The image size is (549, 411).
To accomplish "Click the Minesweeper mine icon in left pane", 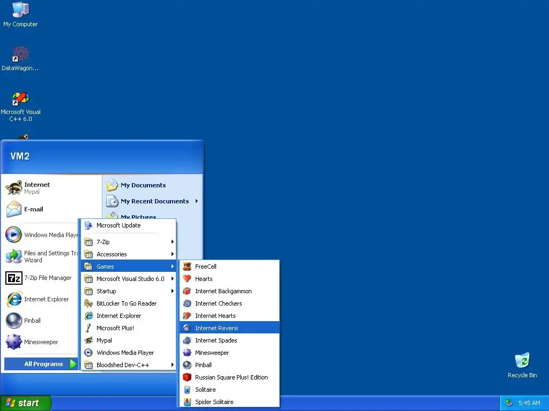I will coord(14,342).
